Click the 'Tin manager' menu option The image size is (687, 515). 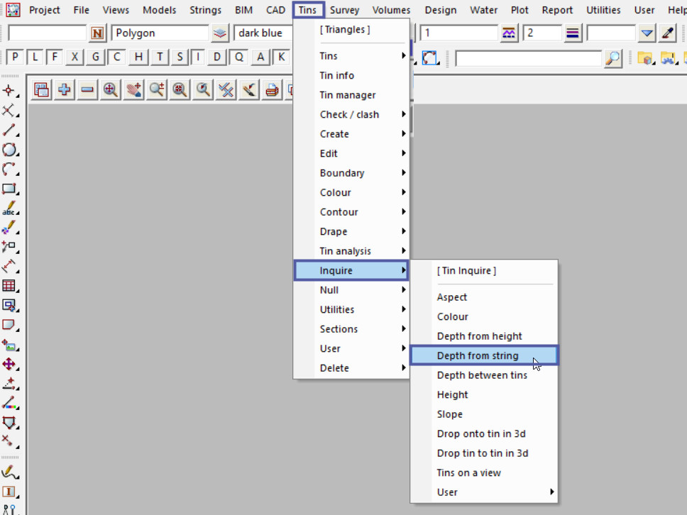tap(348, 95)
